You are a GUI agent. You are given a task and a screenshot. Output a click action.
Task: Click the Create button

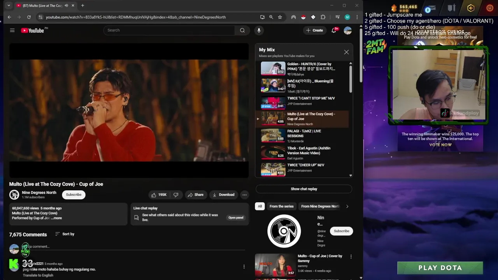pos(314,30)
